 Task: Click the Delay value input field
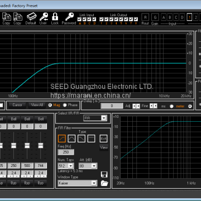(x=112, y=106)
